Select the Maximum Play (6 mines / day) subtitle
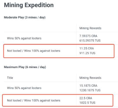The height and width of the screenshot is (108, 118). [25, 67]
